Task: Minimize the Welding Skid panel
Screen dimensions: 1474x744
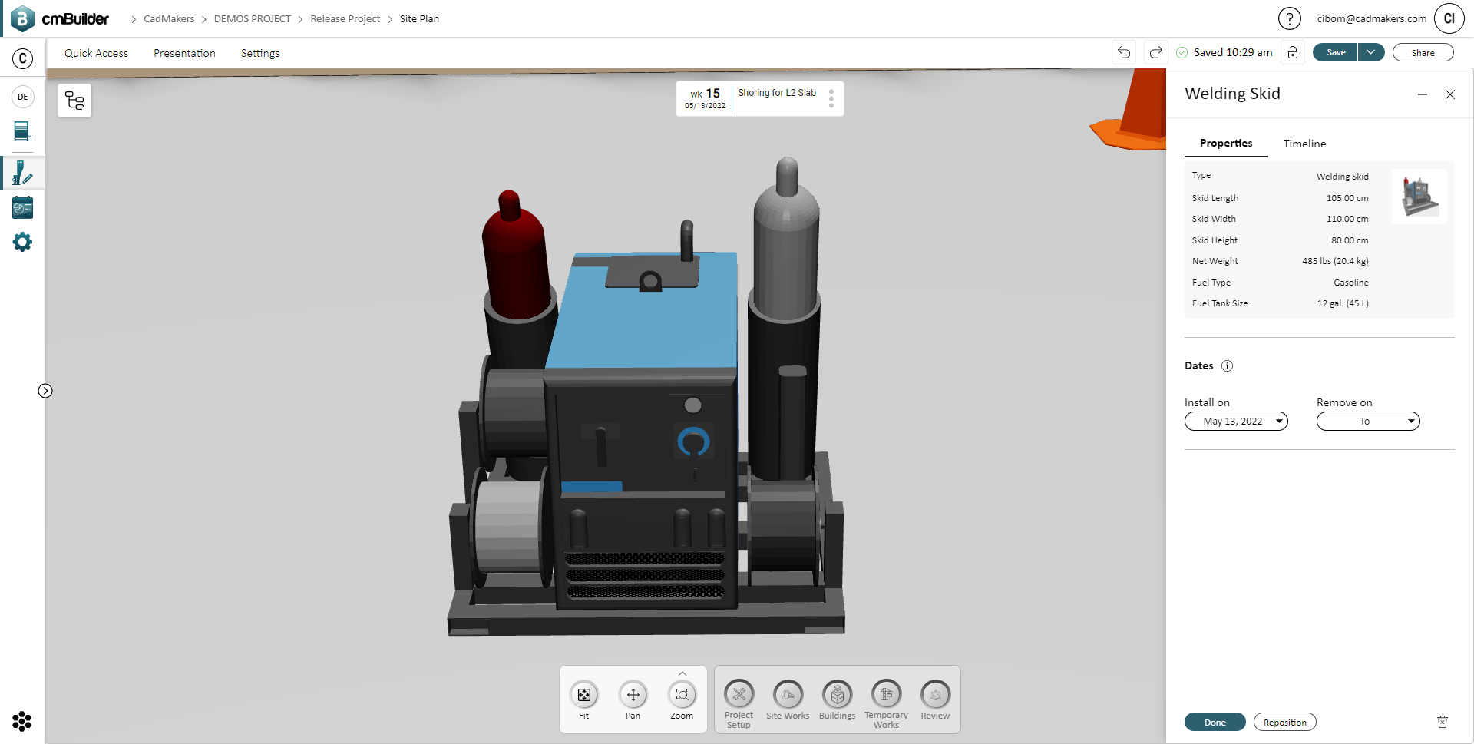Action: 1423,94
